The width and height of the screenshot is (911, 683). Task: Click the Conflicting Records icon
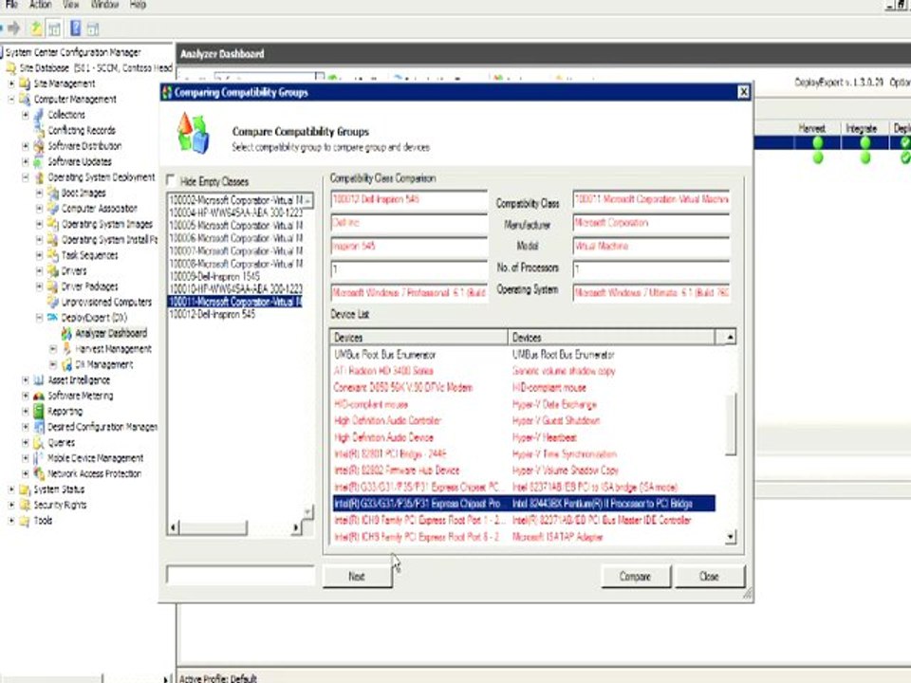39,130
